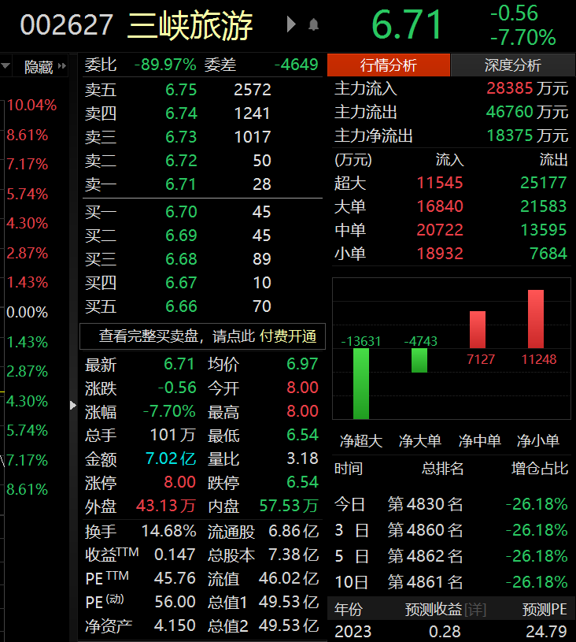Click 今日 ranking 第4830名
576x642 pixels.
pyautogui.click(x=425, y=504)
